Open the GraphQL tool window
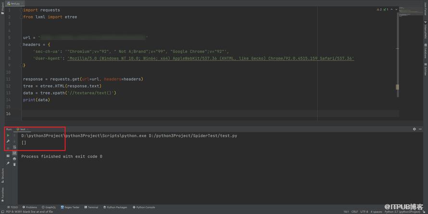The height and width of the screenshot is (214, 428). point(49,207)
